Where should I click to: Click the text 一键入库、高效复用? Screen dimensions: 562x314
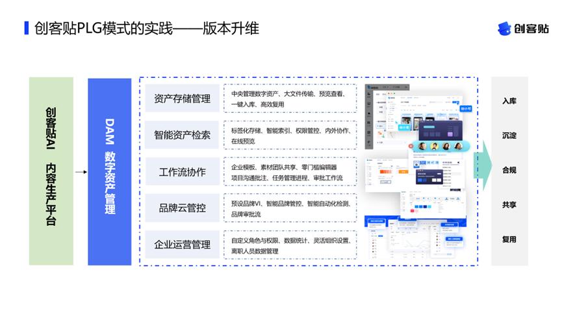[258, 104]
